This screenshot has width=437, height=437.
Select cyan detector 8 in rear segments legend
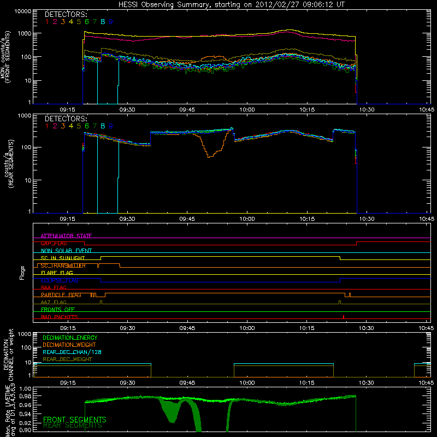click(103, 126)
